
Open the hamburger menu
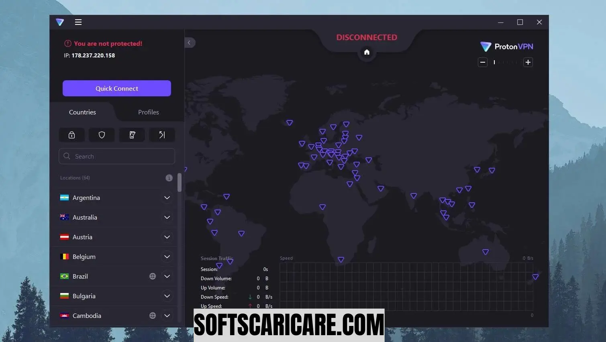(78, 22)
